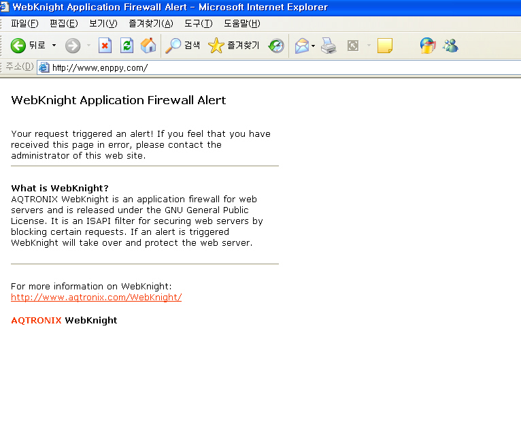
Task: Open the History clock icon
Action: click(x=276, y=46)
